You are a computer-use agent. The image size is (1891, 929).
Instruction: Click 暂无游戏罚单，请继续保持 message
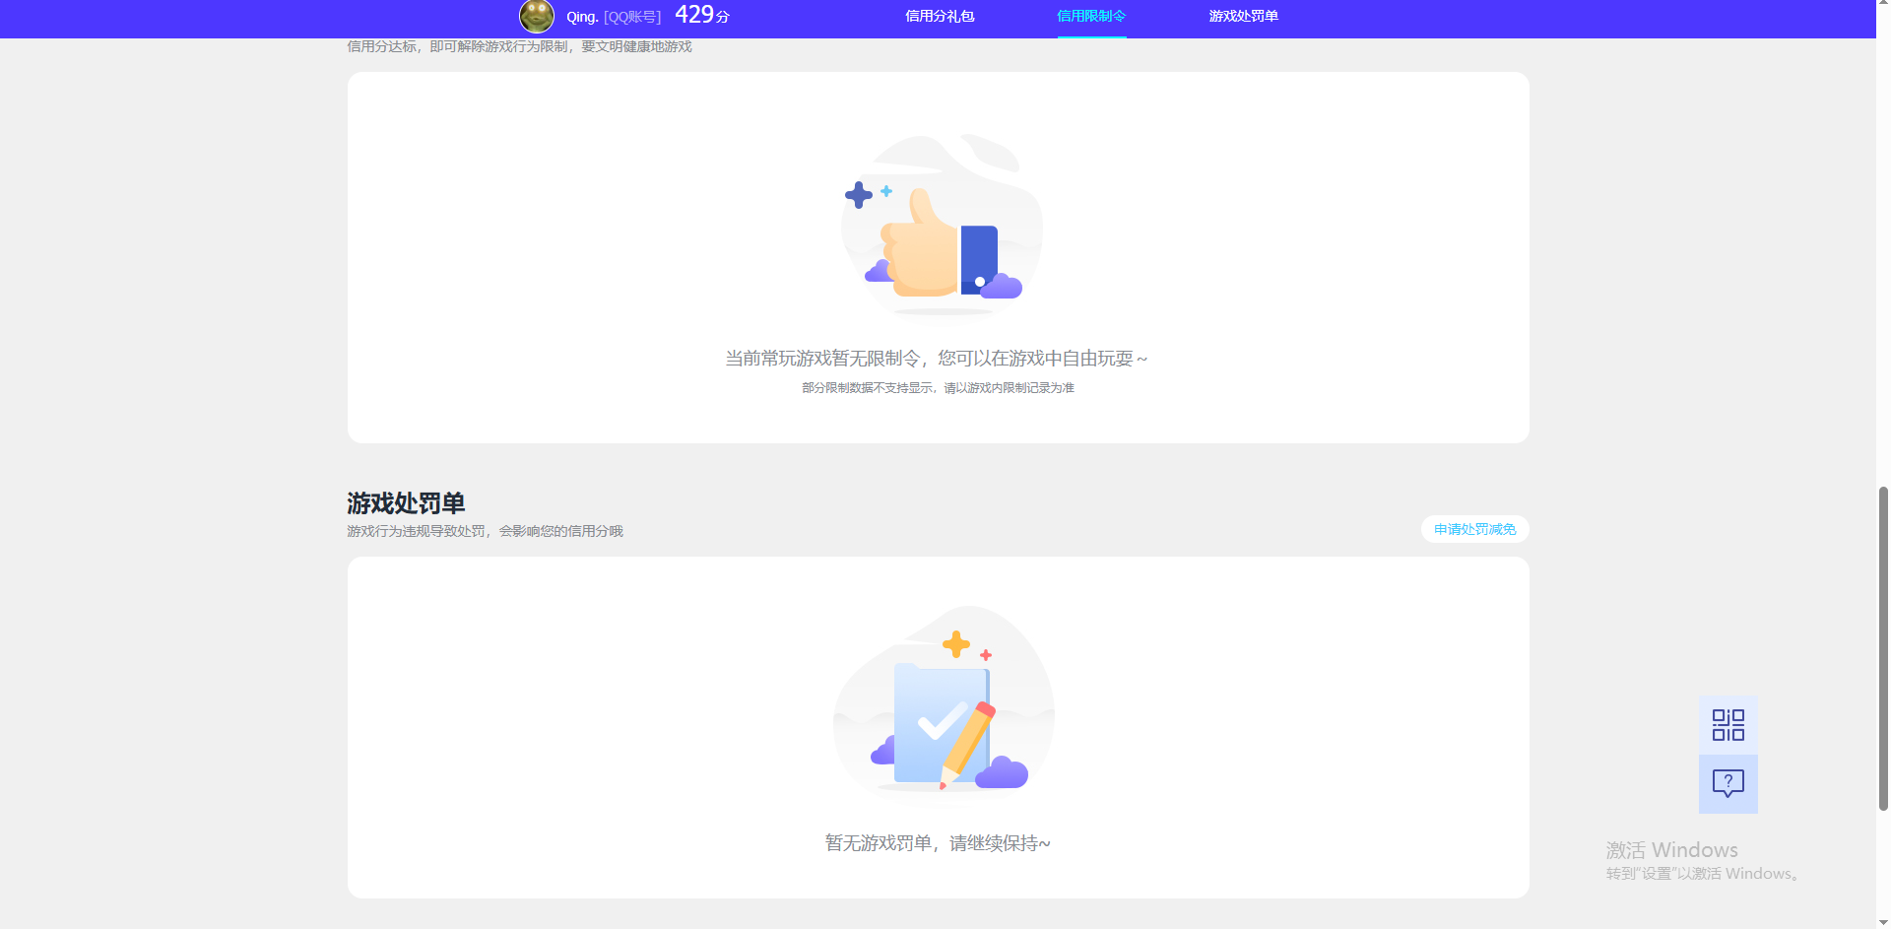point(938,843)
